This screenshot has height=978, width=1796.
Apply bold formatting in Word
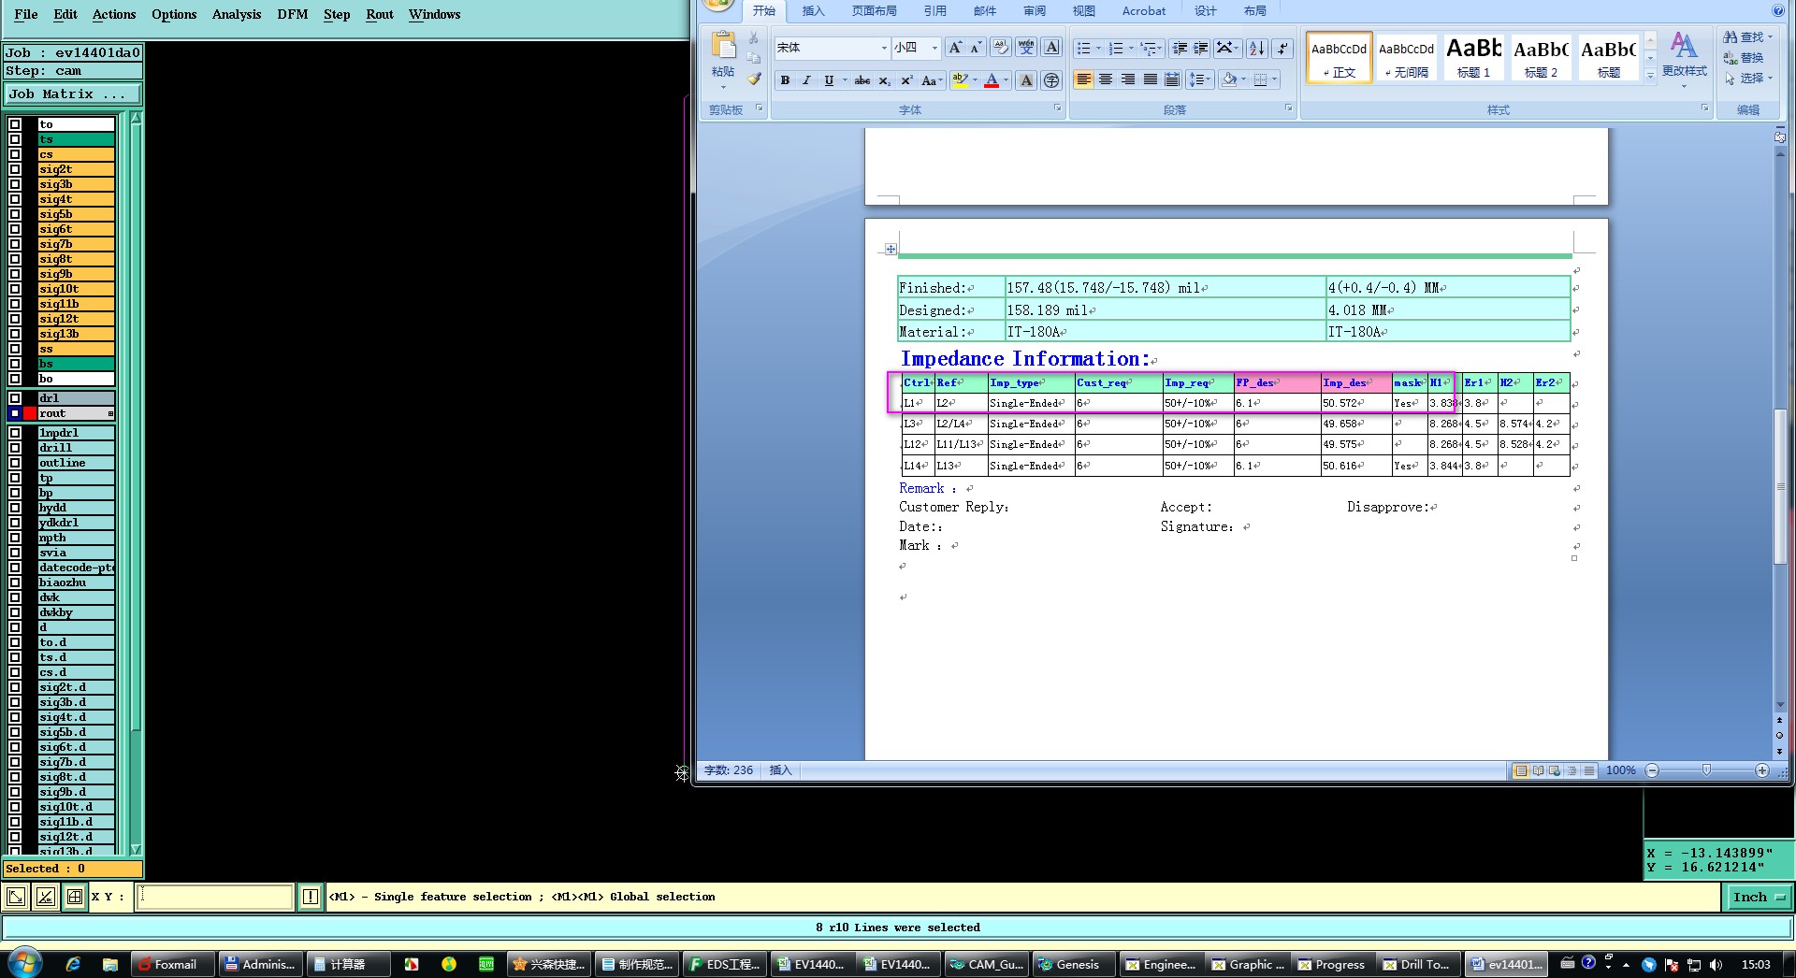tap(785, 80)
